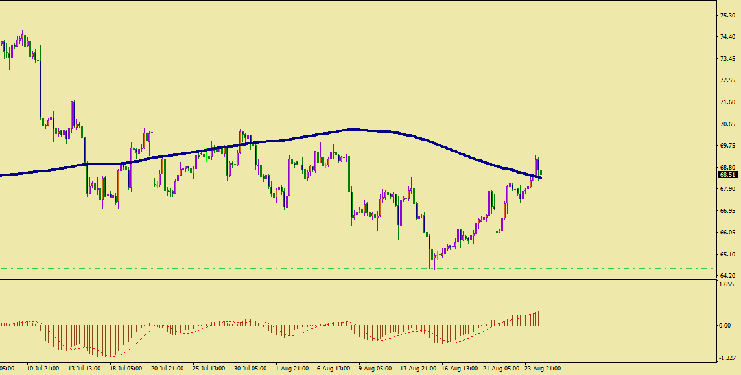741x375 pixels.
Task: Click the last candlestick on the chart
Action: tap(540, 173)
